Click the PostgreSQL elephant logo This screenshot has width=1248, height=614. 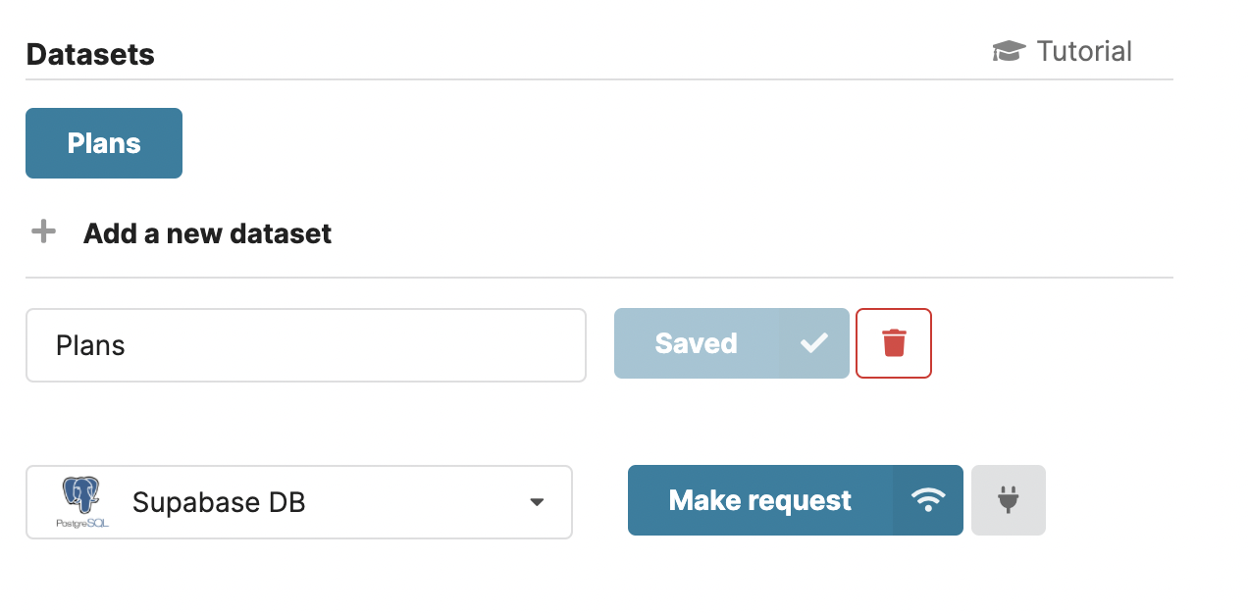tap(82, 495)
